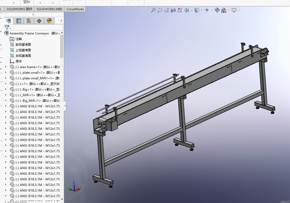The height and width of the screenshot is (203, 290).
Task: Open the CircuitWorks tab
Action: click(75, 9)
